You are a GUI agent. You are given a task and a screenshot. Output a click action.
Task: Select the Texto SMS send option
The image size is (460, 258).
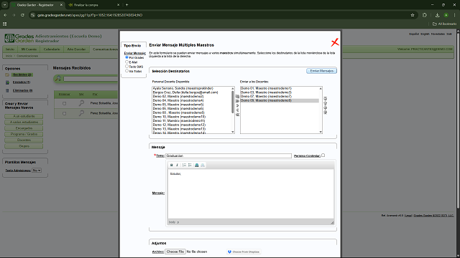click(x=126, y=67)
